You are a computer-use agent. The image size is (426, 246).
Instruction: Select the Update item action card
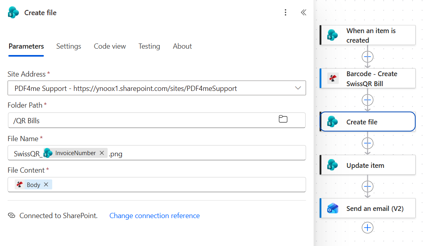coord(367,165)
